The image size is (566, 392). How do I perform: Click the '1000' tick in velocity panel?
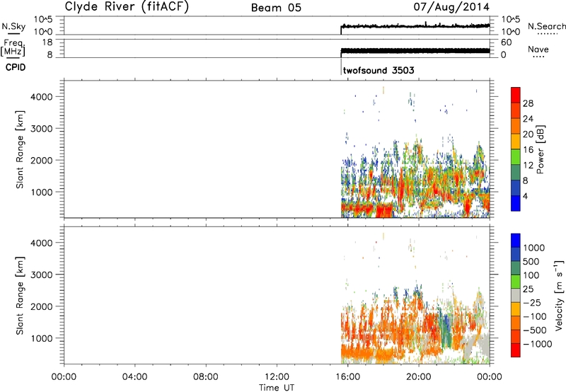[42, 338]
